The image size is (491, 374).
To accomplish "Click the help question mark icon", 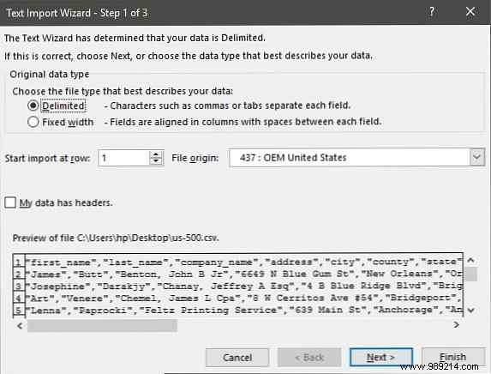I will pos(432,12).
